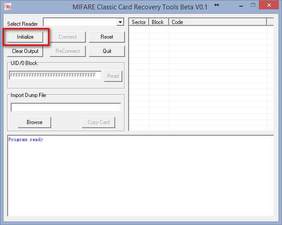Click the disabled Connect button

(x=68, y=37)
